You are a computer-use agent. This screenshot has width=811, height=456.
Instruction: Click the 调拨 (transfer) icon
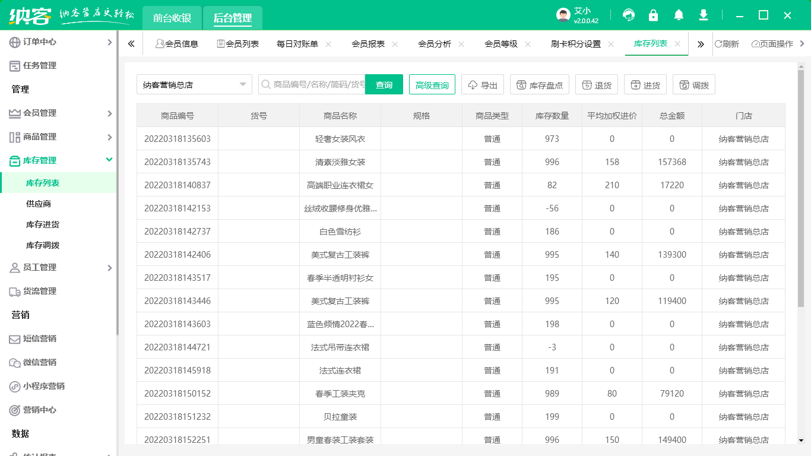coord(693,84)
